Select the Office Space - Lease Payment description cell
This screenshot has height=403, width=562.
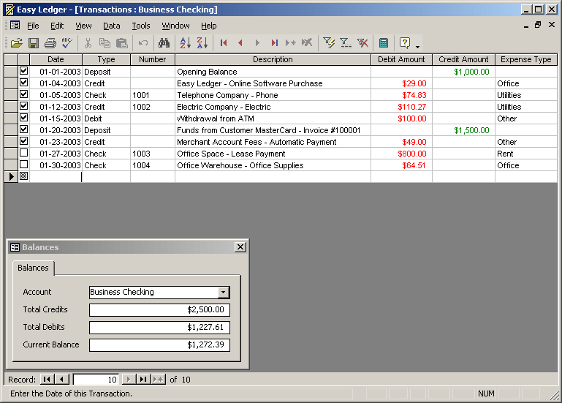pyautogui.click(x=273, y=154)
